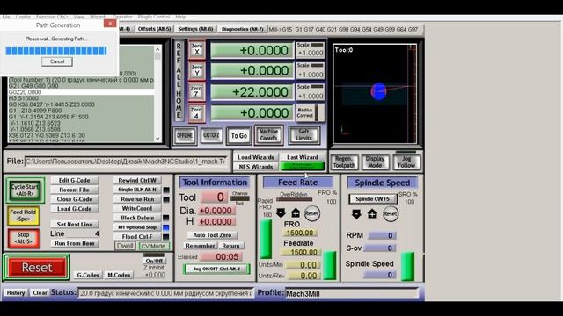Click Load Wizards button
563x316 pixels.
[x=256, y=157]
